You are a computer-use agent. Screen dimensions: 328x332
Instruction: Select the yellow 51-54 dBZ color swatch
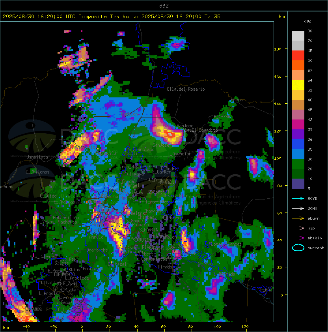[298, 85]
